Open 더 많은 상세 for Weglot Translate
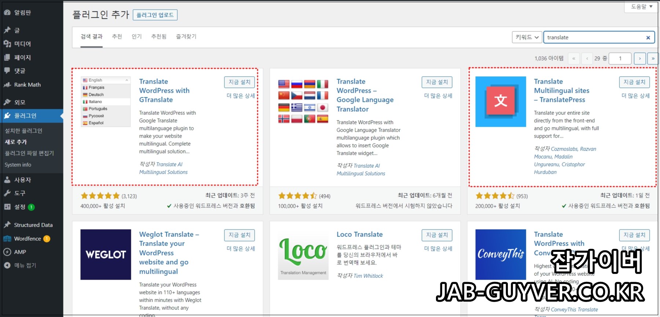The image size is (660, 317). pyautogui.click(x=241, y=249)
